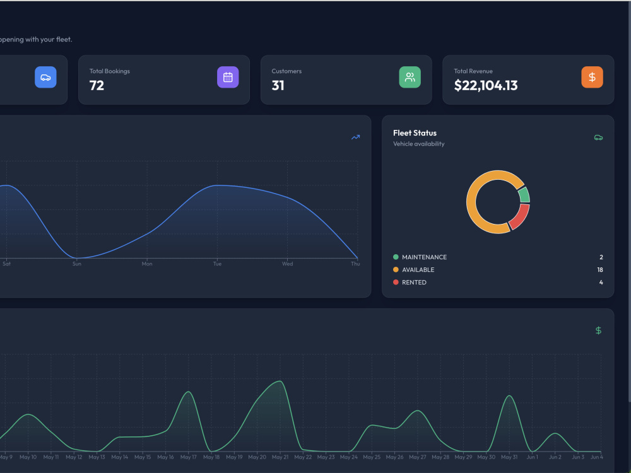The height and width of the screenshot is (473, 631).
Task: Click the blue car icon tile
Action: (45, 77)
